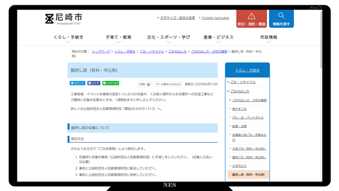Click the ページ番号1003620 label
The width and height of the screenshot is (339, 191).
tap(168, 84)
